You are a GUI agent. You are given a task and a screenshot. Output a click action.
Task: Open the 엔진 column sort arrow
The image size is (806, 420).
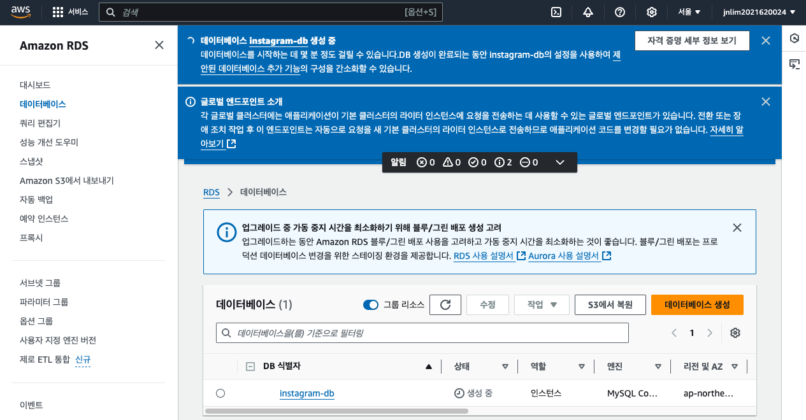(x=658, y=367)
